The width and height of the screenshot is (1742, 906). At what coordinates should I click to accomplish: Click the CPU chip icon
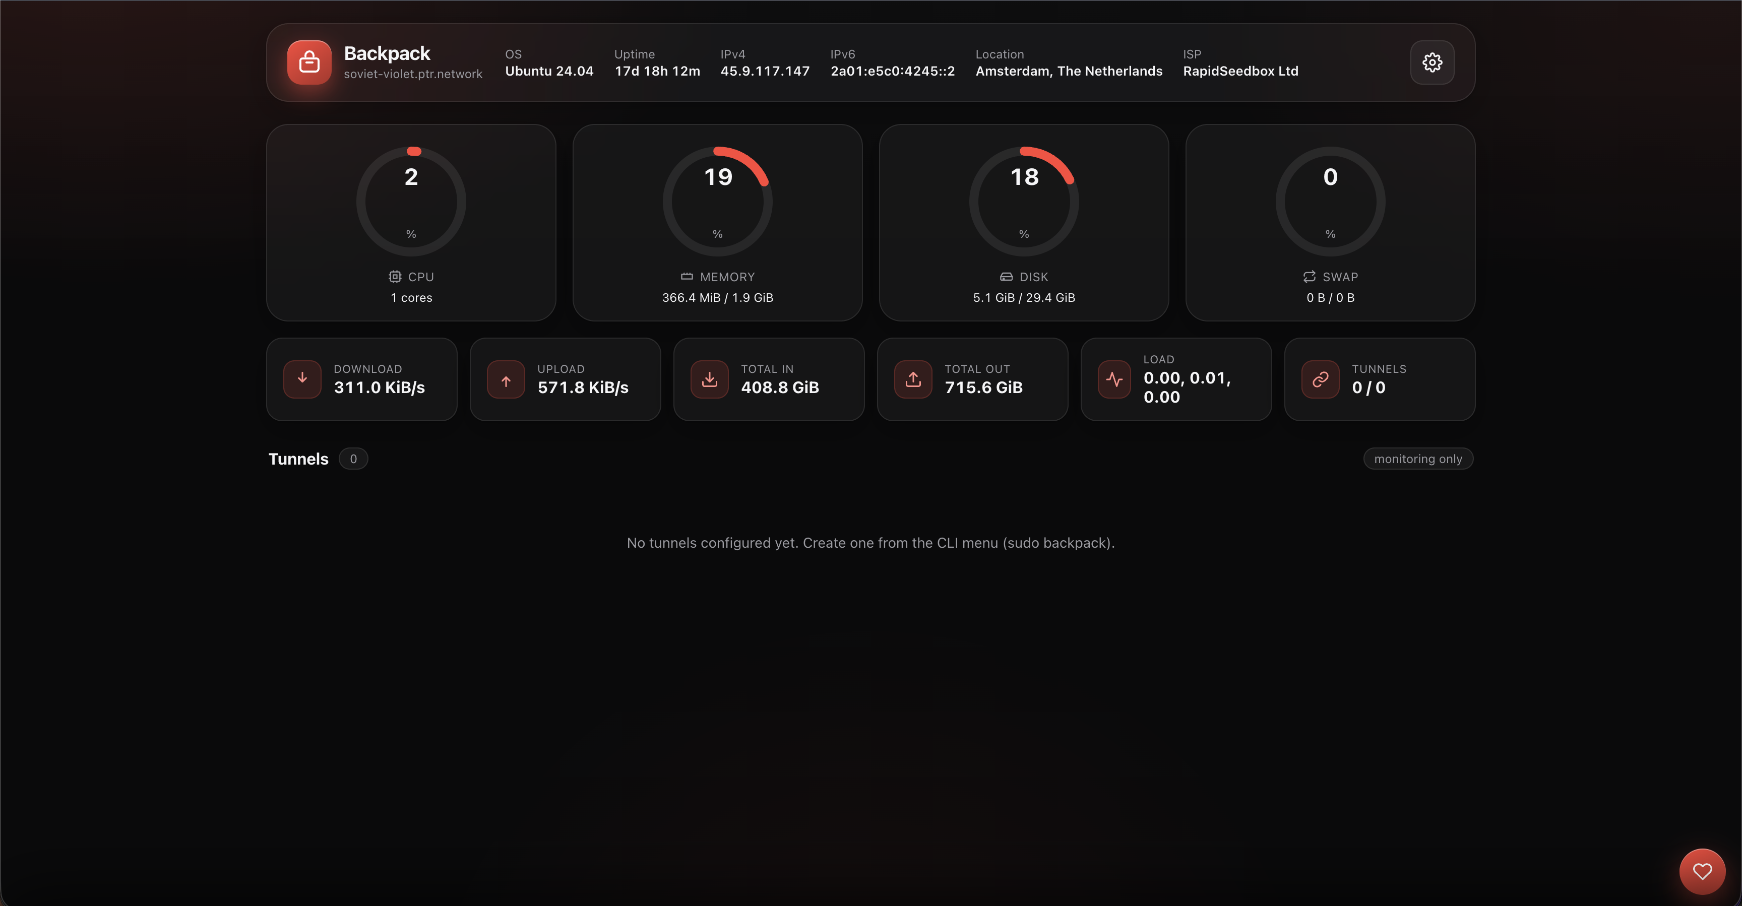pyautogui.click(x=395, y=277)
